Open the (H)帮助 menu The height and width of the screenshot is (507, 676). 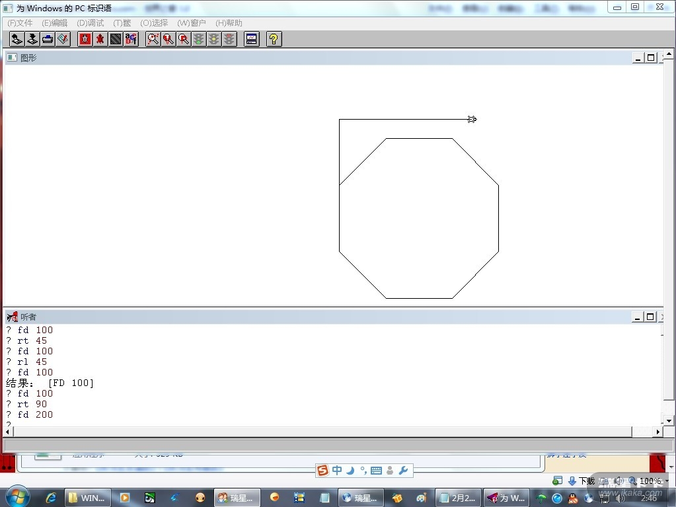pyautogui.click(x=229, y=23)
